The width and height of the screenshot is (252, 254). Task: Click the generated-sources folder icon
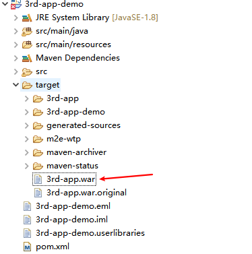tap(38, 125)
